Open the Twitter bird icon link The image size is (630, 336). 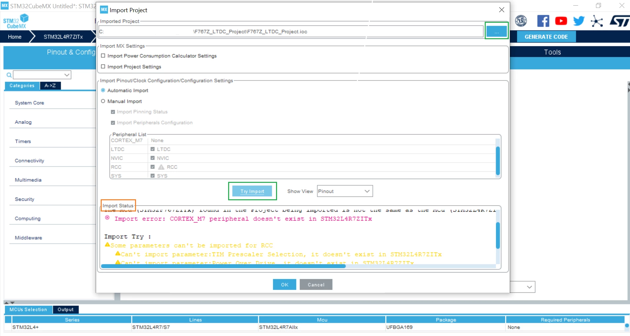(x=579, y=21)
